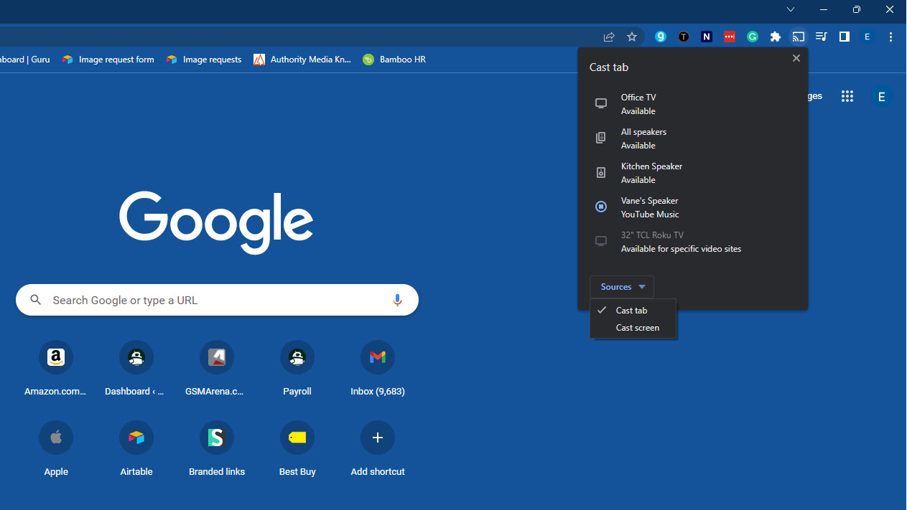Viewport: 907px width, 510px height.
Task: Toggle the Chrome side panel
Action: (x=844, y=37)
